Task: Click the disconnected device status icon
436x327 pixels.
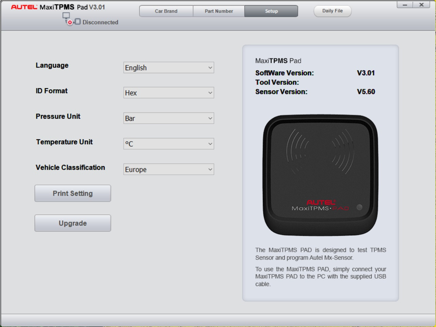Action: point(72,19)
